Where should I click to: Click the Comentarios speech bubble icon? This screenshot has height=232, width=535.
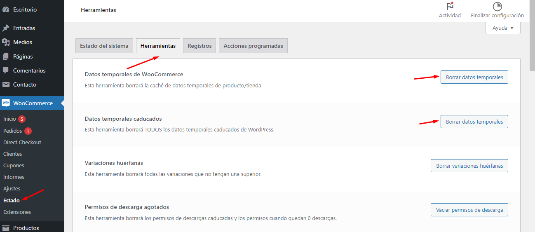click(6, 70)
